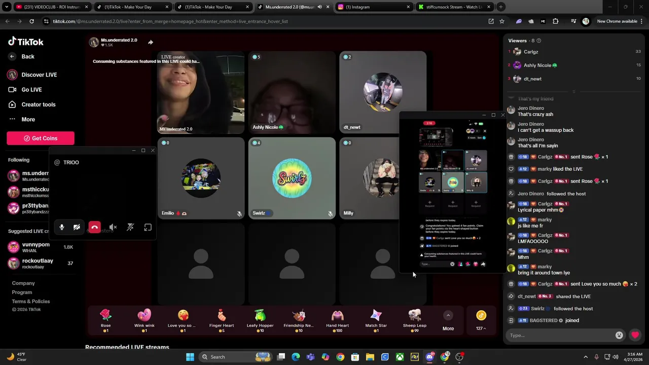Reload the page
649x365 pixels.
coord(31,21)
